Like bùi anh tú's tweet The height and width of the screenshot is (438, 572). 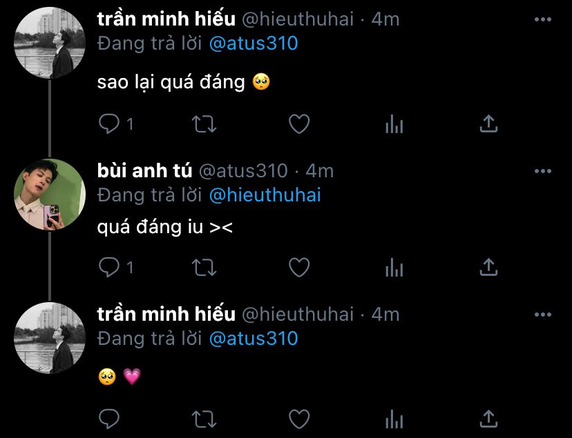point(298,267)
